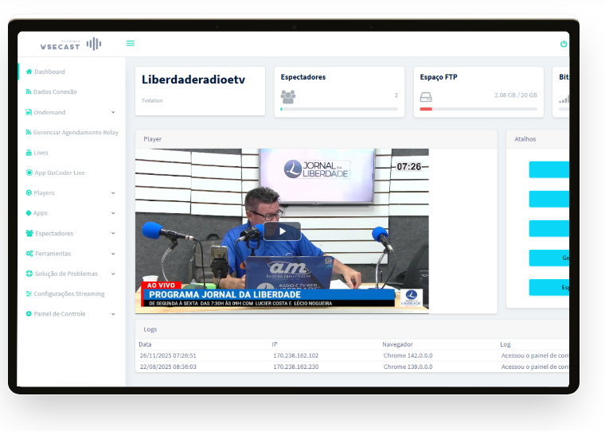Viewport: 605px width, 431px height.
Task: Click the third cyan Atalhos shortcut button
Action: pyautogui.click(x=548, y=228)
